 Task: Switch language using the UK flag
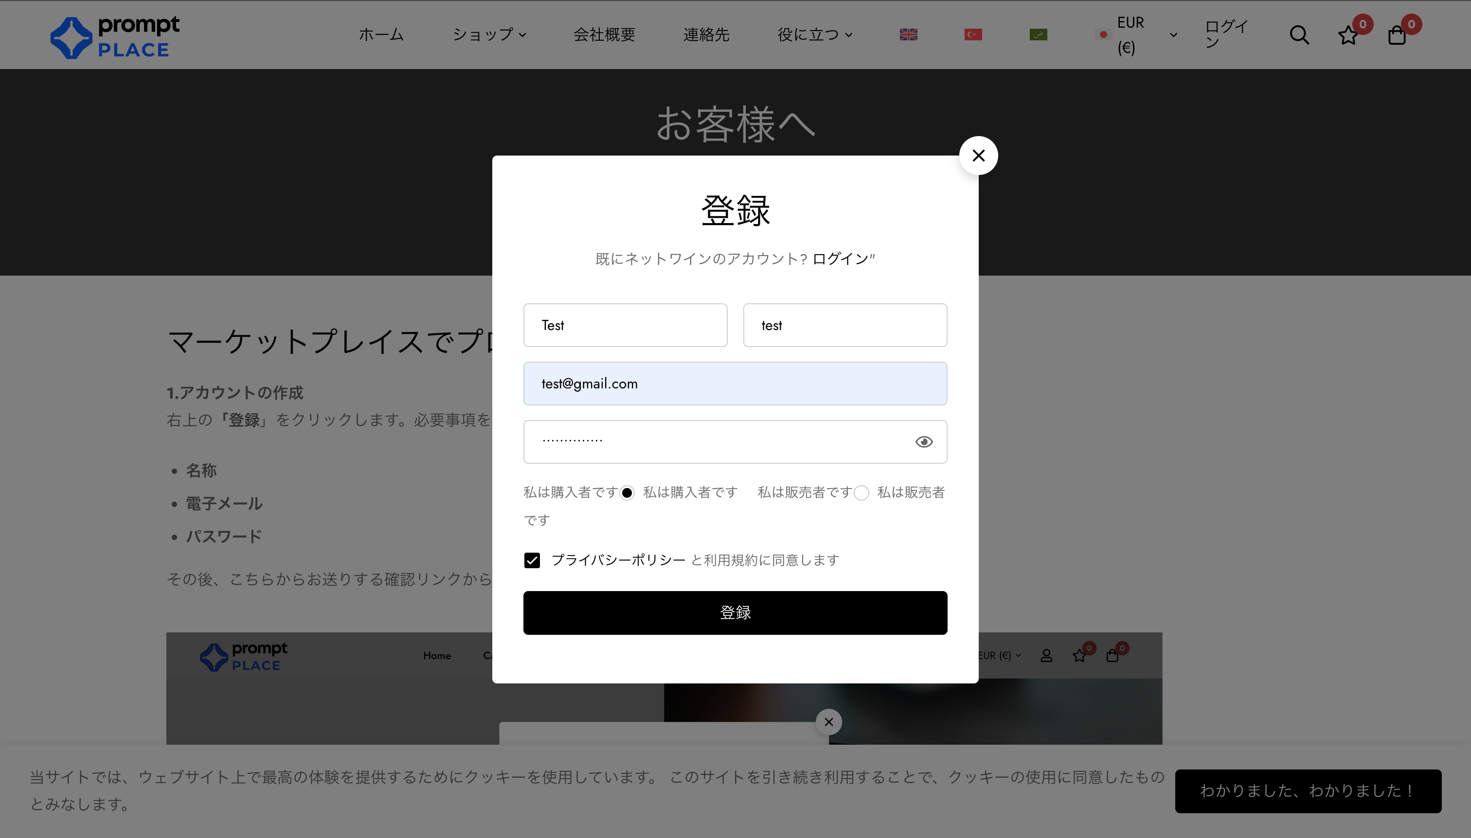[x=908, y=35]
